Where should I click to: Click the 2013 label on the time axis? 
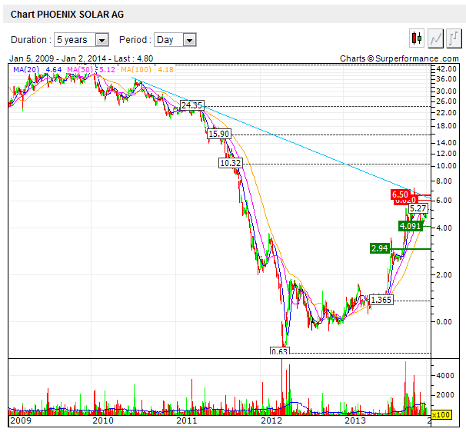click(x=354, y=420)
